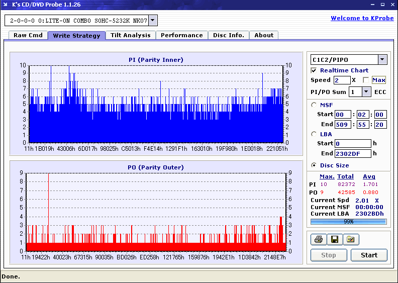Click the chart image export icon

point(351,240)
